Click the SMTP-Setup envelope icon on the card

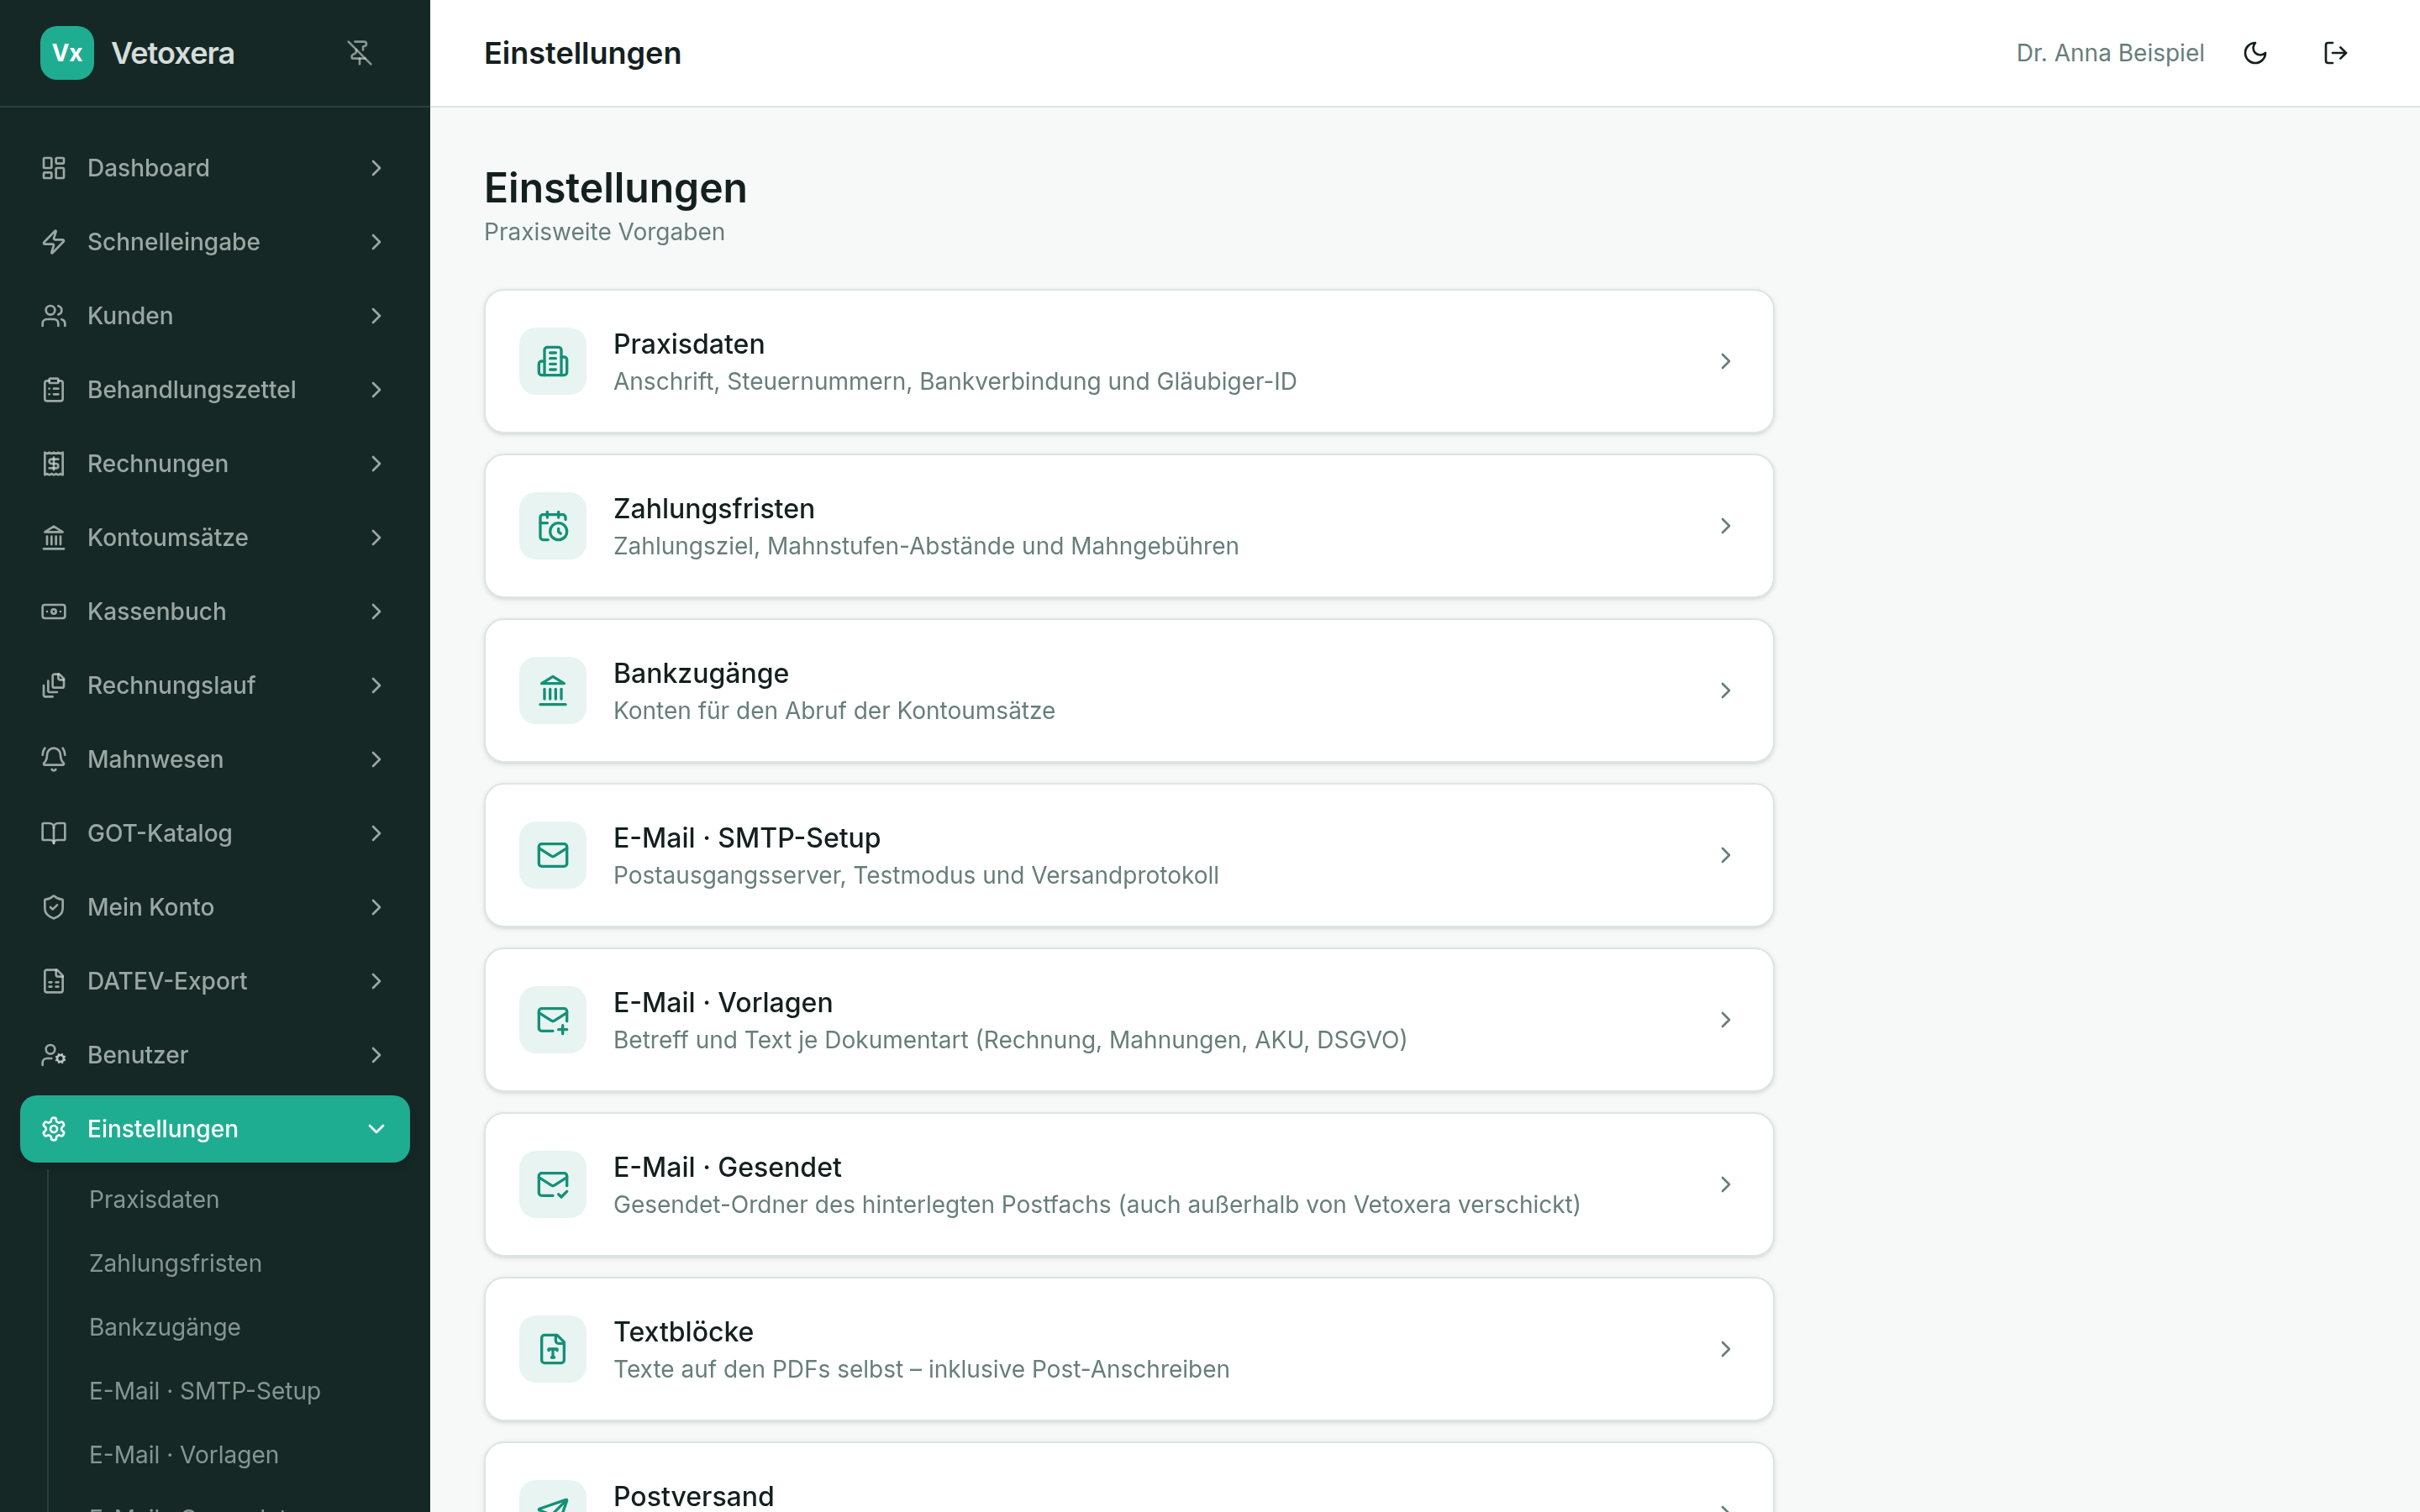[553, 855]
